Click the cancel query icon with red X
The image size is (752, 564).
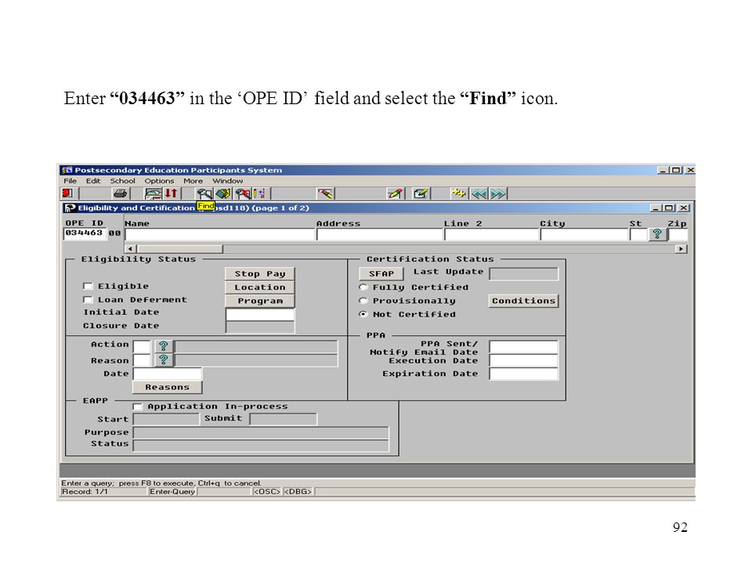(243, 193)
